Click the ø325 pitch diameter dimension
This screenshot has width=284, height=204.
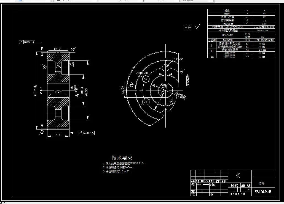tap(41, 90)
